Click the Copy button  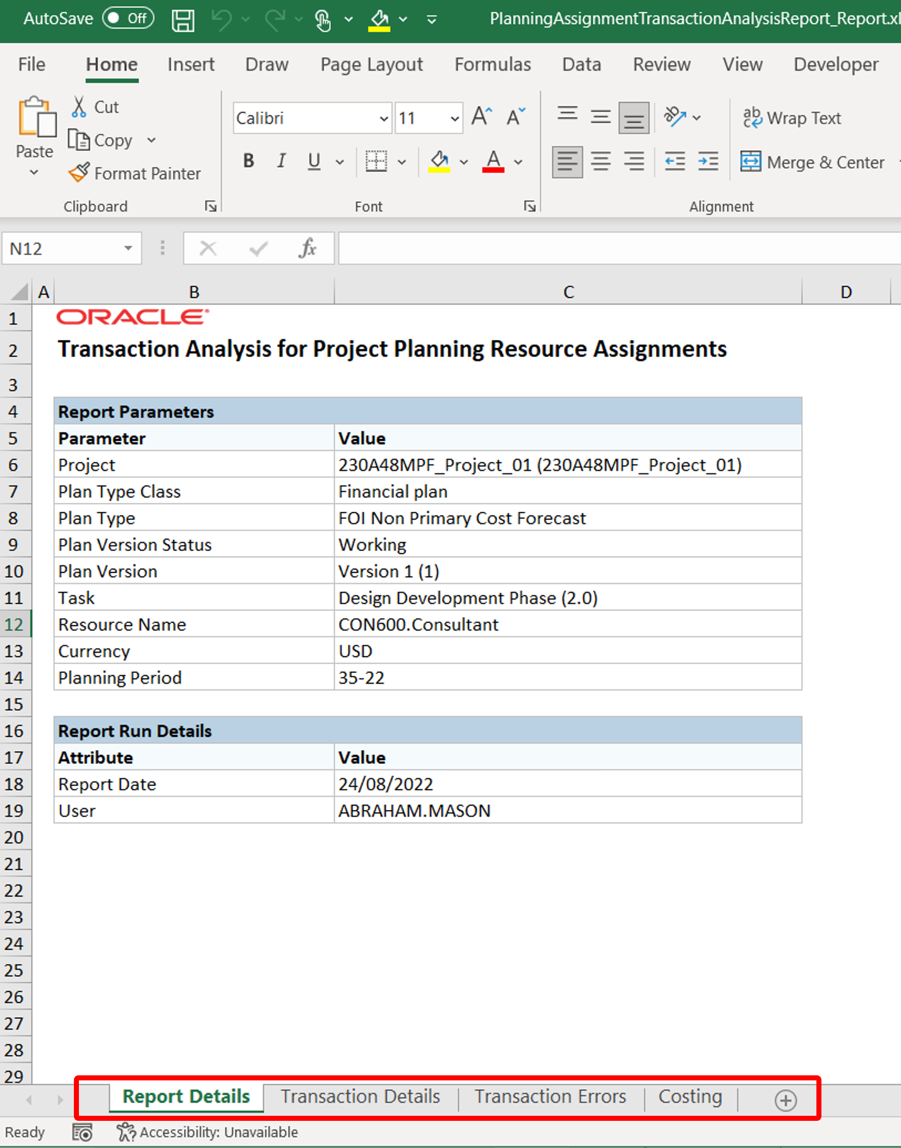[x=100, y=140]
